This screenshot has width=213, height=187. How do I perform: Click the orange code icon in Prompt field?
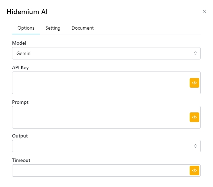tap(194, 117)
